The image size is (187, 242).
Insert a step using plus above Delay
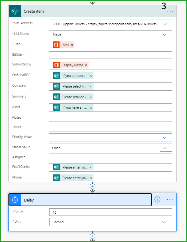pyautogui.click(x=93, y=186)
